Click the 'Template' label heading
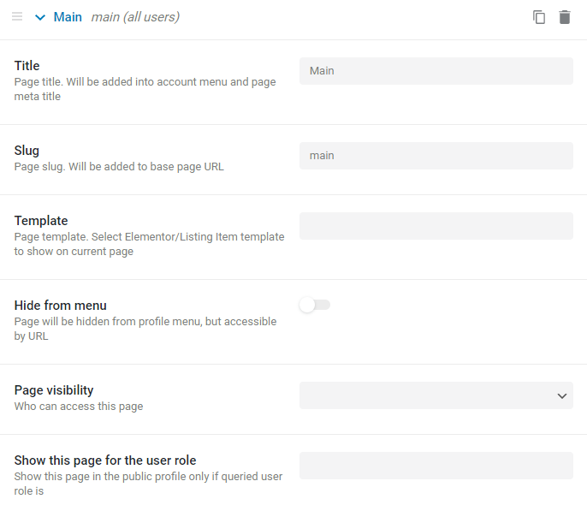 click(41, 221)
